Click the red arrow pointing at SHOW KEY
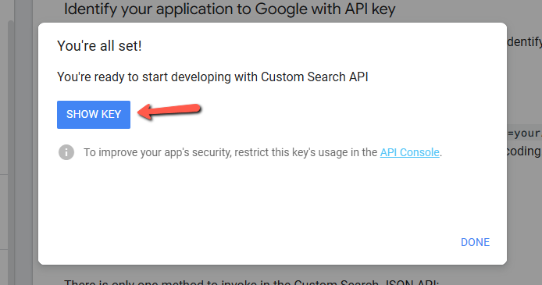This screenshot has height=285, width=542. coord(169,111)
